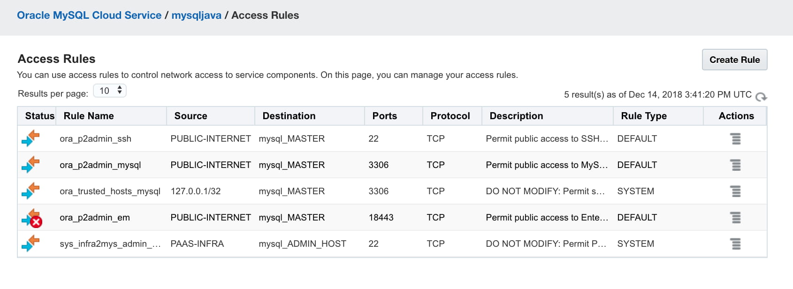Viewport: 793px width, 289px height.
Task: Click port value 18443
Action: pos(381,218)
